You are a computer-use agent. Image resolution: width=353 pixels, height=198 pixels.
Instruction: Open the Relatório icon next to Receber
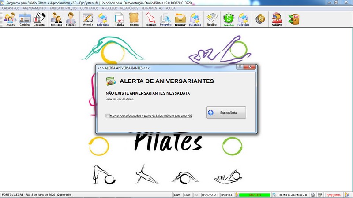(x=244, y=19)
